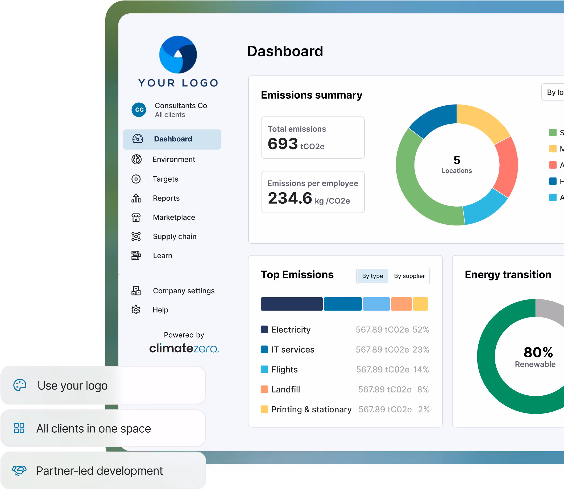This screenshot has height=489, width=564.
Task: Click the Electricity dark-blue bar segment
Action: click(292, 304)
